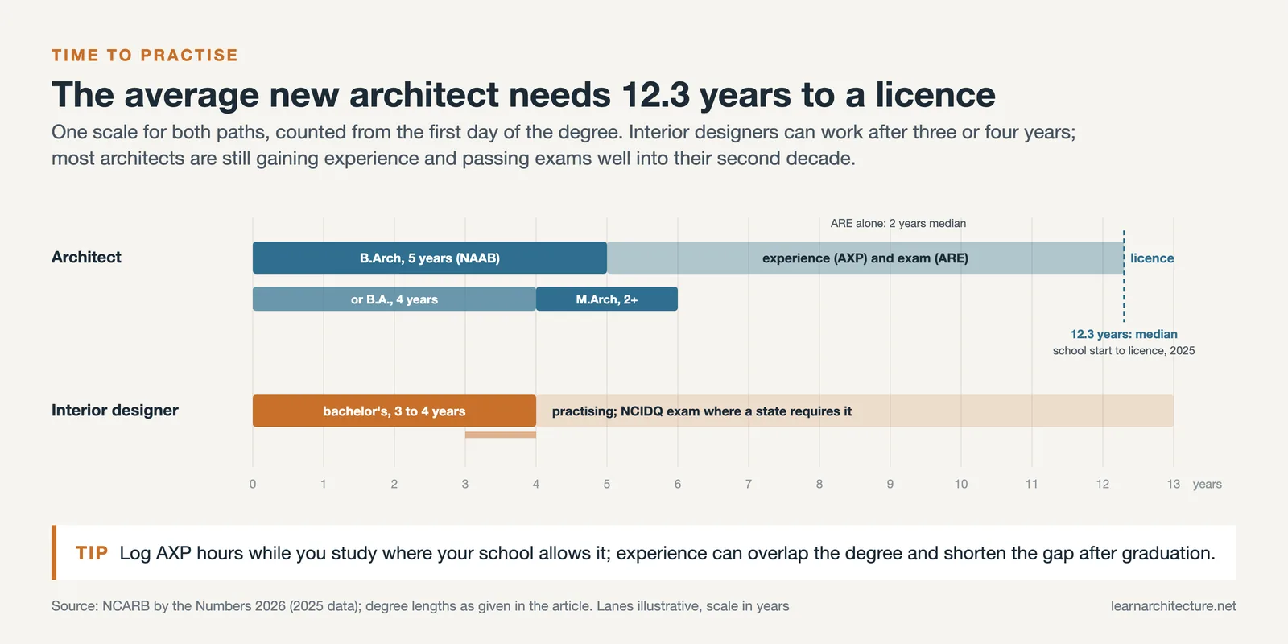The image size is (1288, 644).
Task: Click axis tick label '7'
Action: [749, 484]
